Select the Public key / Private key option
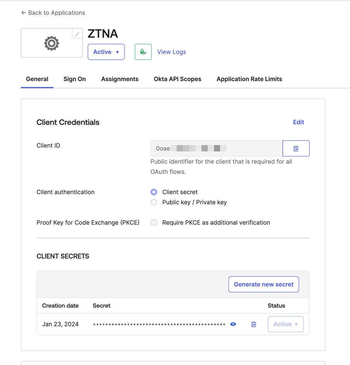350x365 pixels. pyautogui.click(x=154, y=202)
